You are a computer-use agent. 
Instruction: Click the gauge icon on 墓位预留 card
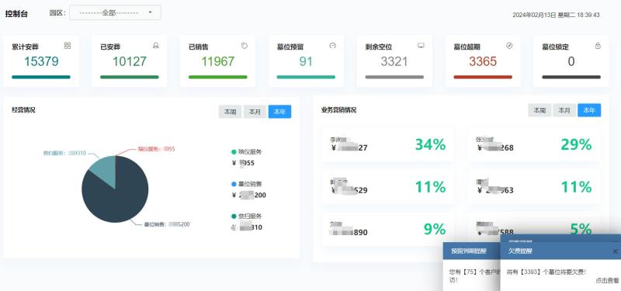(333, 46)
